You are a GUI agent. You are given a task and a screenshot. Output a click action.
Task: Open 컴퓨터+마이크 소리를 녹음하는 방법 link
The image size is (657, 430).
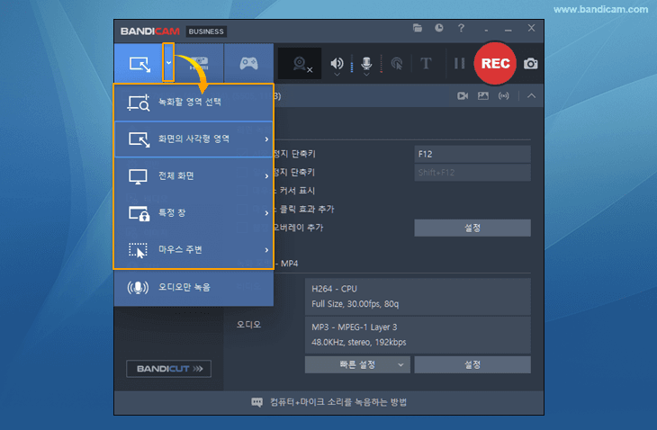pos(338,402)
